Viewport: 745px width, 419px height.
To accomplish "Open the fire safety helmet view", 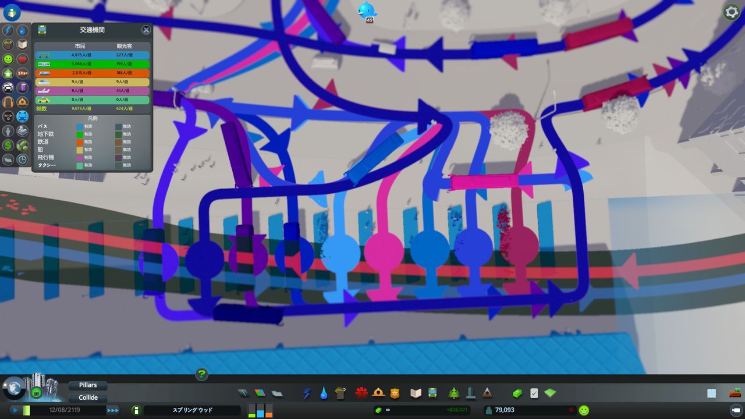I will [x=22, y=102].
